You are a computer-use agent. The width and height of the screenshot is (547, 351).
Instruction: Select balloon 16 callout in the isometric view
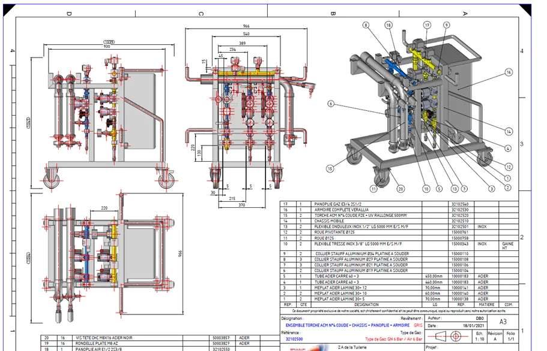pyautogui.click(x=509, y=72)
